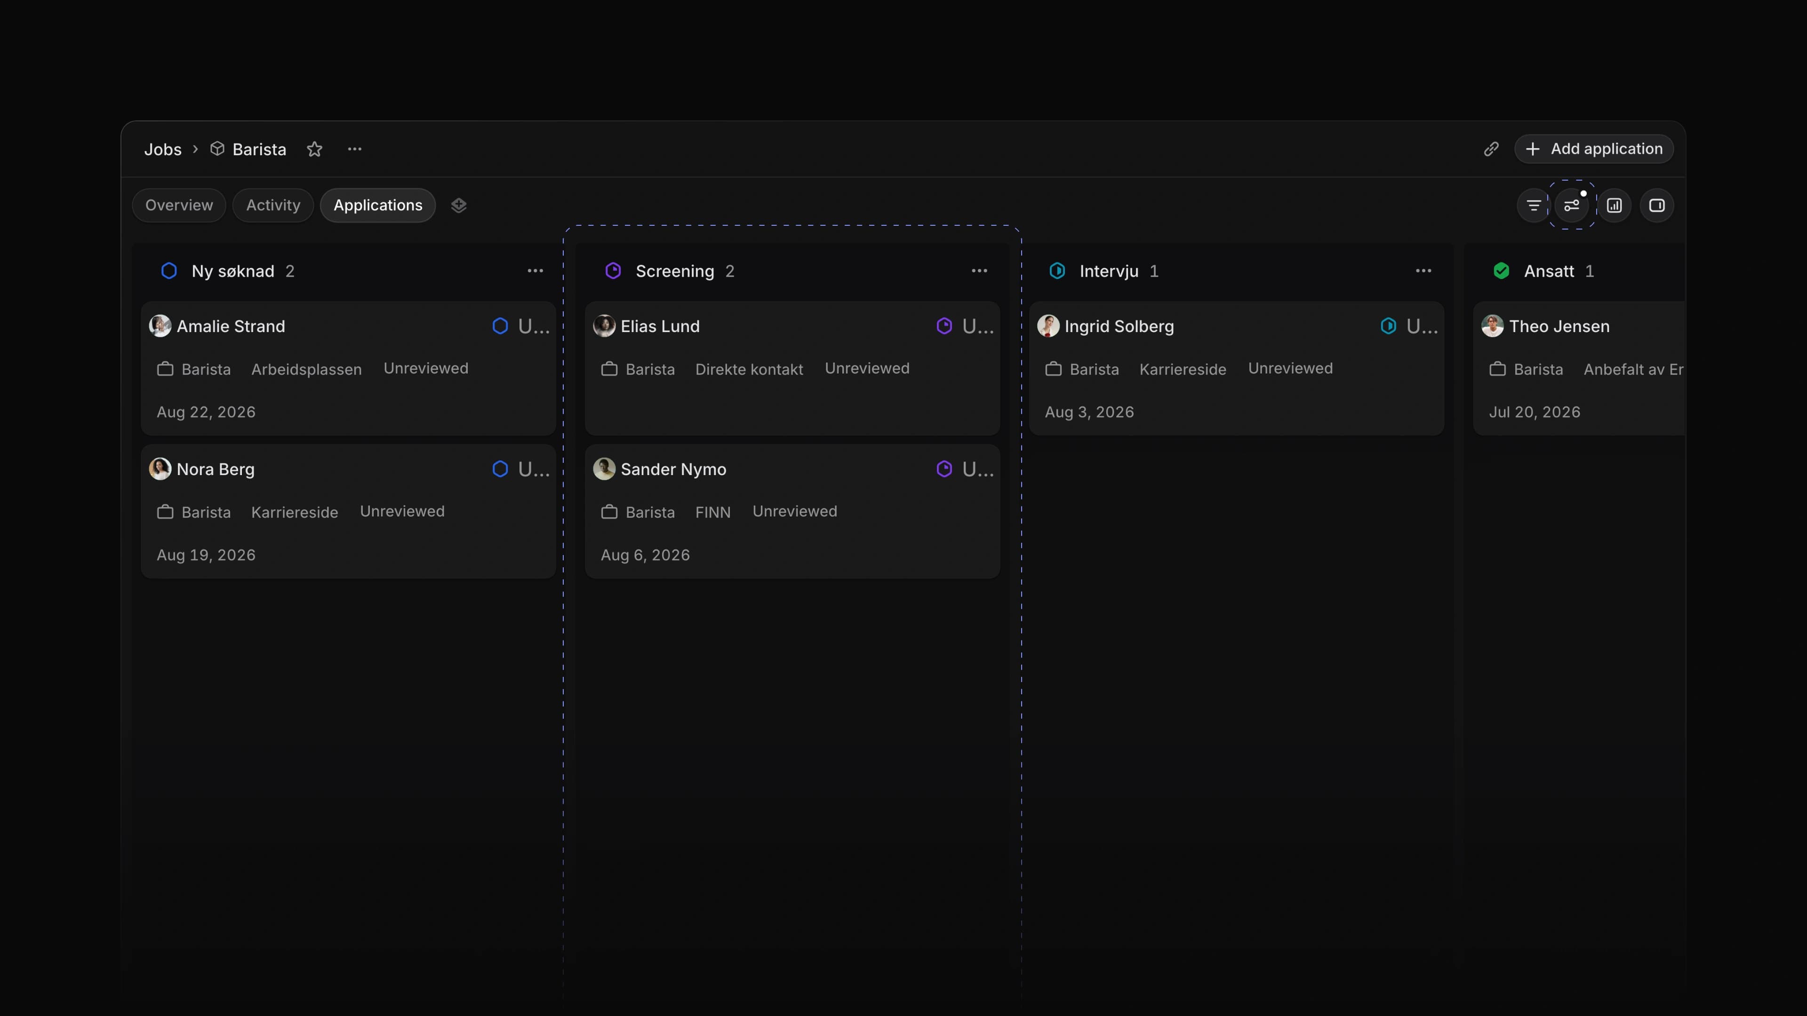The width and height of the screenshot is (1807, 1016).
Task: Open Screening column options menu
Action: click(x=979, y=270)
